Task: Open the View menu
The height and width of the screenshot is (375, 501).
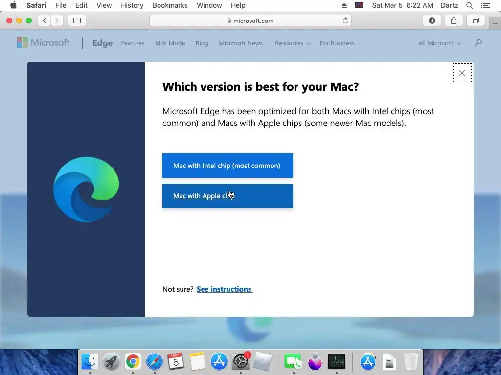Action: 104,5
